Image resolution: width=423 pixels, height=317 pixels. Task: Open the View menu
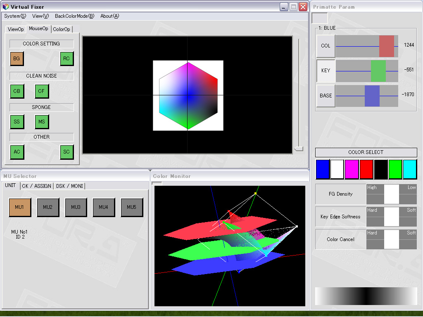[40, 16]
